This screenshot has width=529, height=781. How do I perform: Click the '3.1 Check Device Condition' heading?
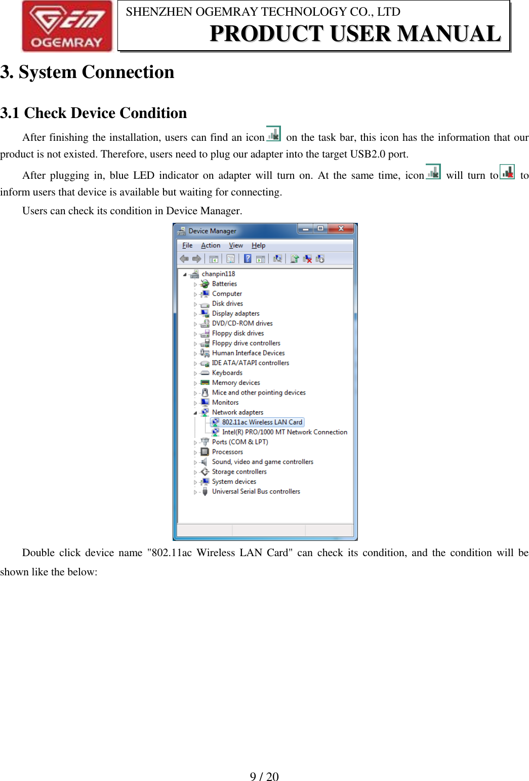tap(94, 113)
